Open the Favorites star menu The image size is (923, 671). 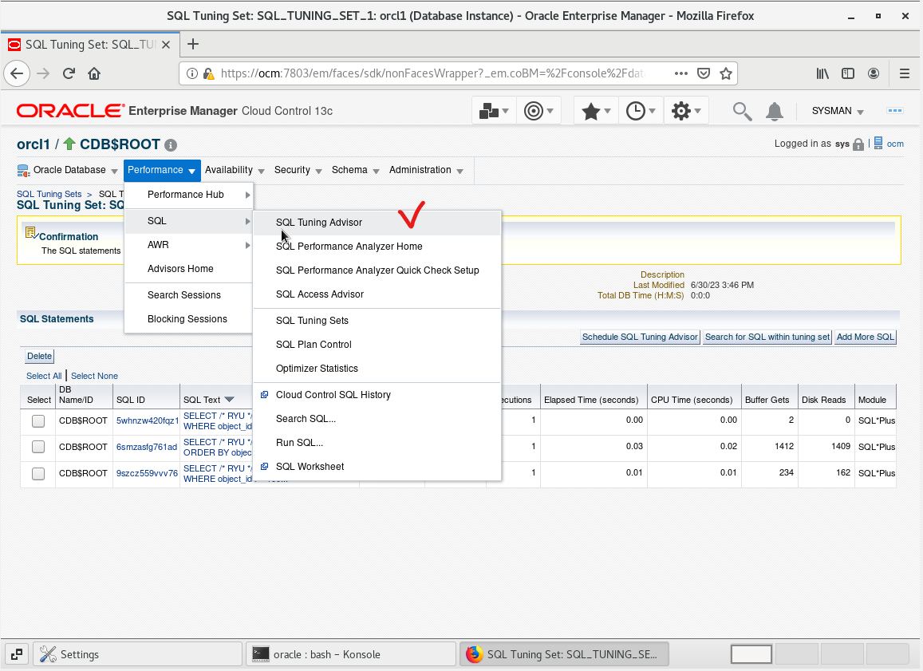[596, 111]
